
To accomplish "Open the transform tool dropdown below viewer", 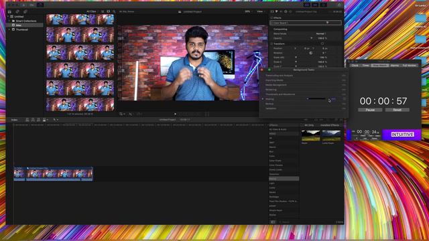I will click(x=122, y=114).
